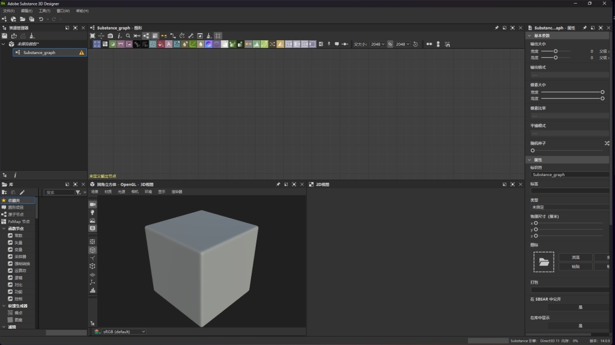Collapse the 纹理生成器 library category
The image size is (615, 345).
click(4, 306)
